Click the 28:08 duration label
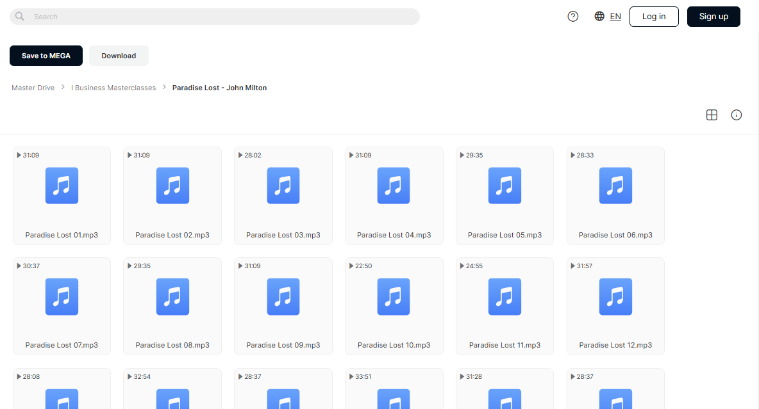 (x=31, y=376)
